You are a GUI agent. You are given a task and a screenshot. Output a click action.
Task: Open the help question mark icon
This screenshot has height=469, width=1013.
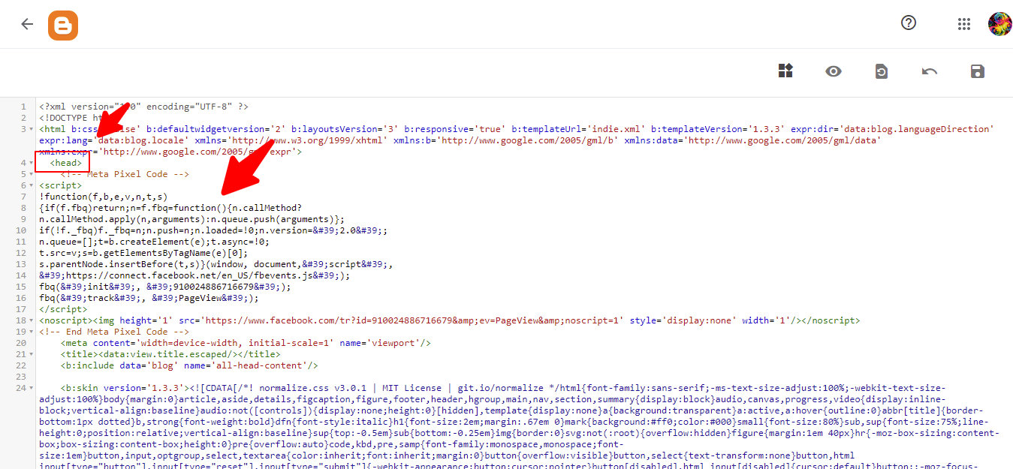click(x=909, y=23)
